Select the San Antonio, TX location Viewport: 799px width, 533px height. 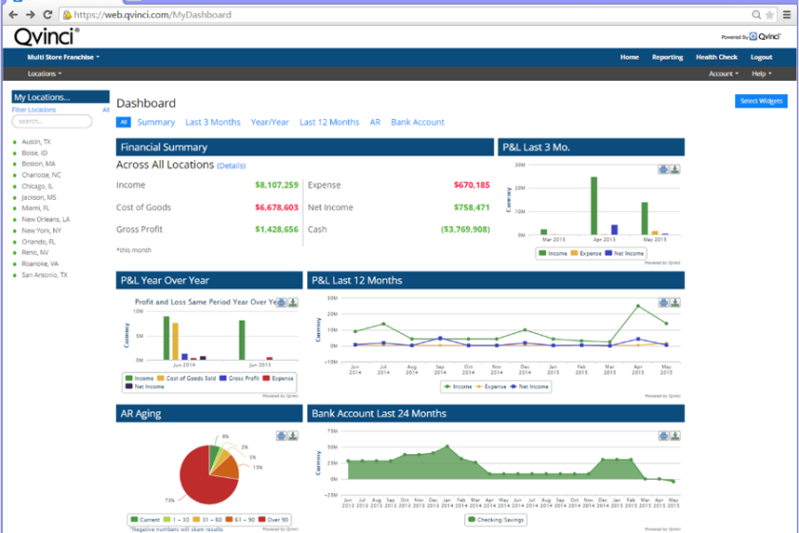45,275
